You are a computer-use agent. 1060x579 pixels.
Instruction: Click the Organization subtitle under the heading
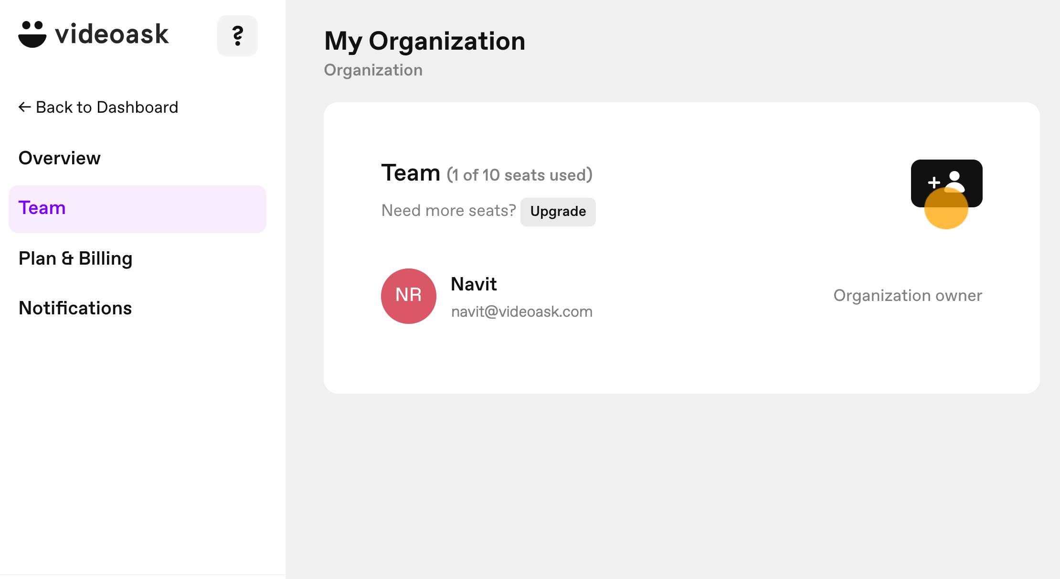coord(373,70)
